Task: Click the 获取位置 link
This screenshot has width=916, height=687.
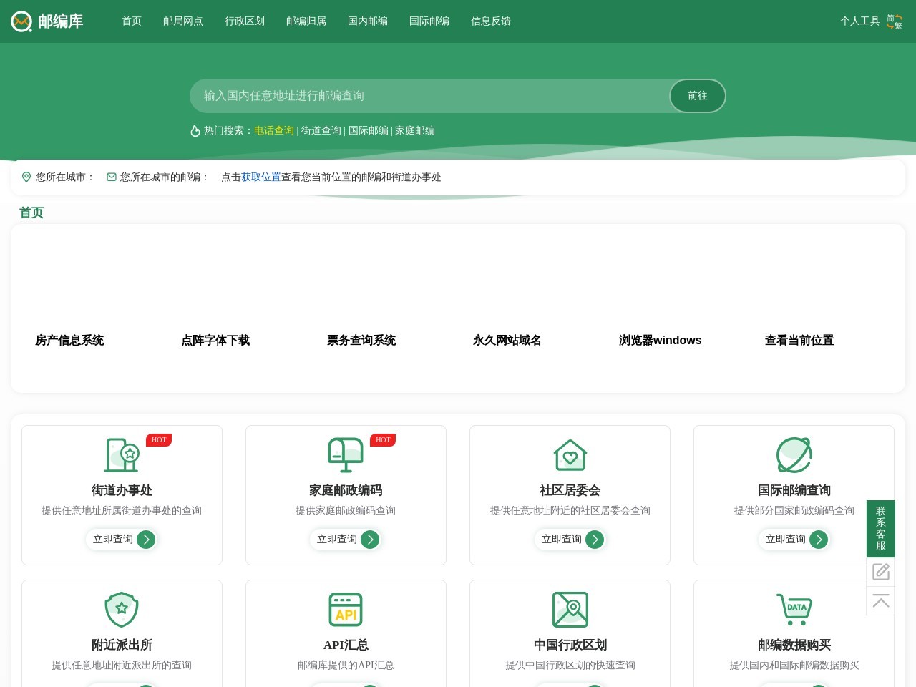Action: [260, 177]
